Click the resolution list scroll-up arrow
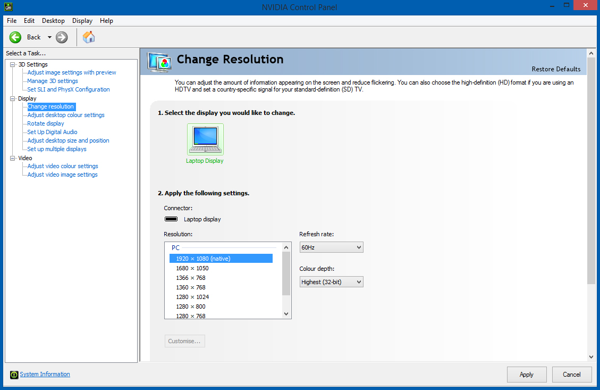This screenshot has height=390, width=600. point(286,247)
